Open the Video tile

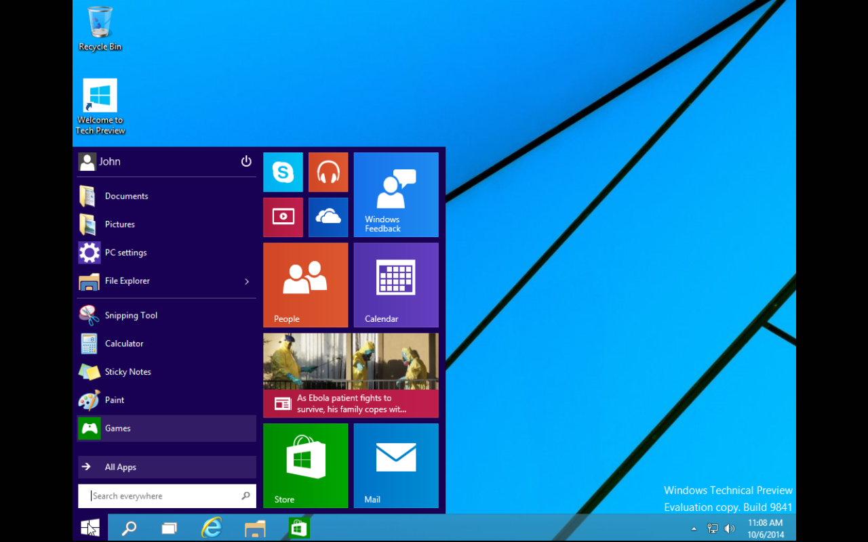[283, 217]
